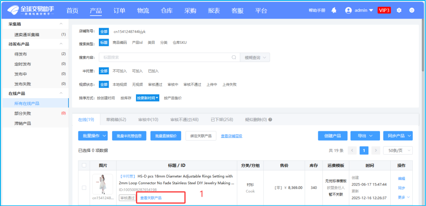
Task: Click page number 1 button
Action: click(364, 150)
